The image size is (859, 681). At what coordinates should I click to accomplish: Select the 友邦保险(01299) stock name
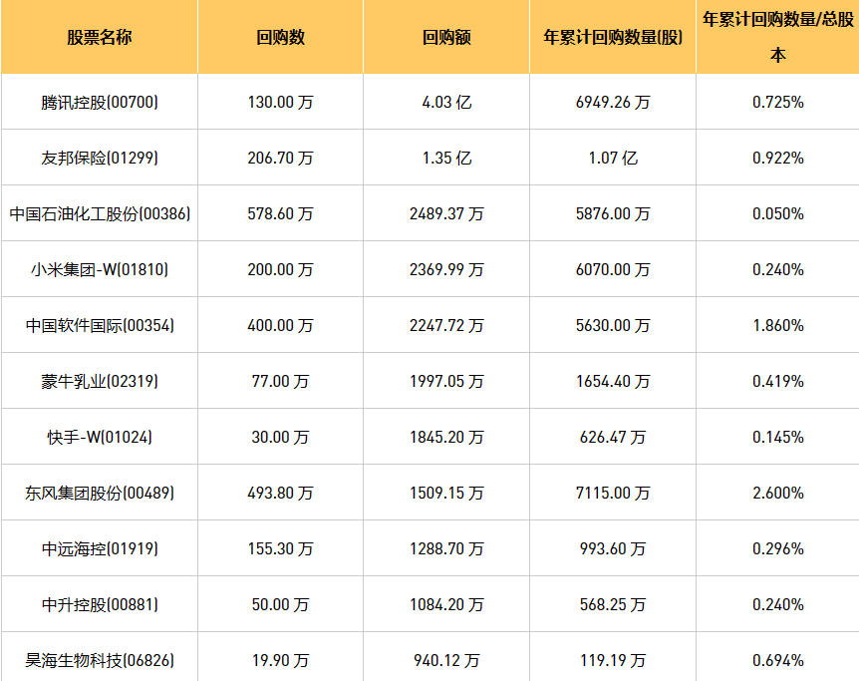[x=100, y=159]
